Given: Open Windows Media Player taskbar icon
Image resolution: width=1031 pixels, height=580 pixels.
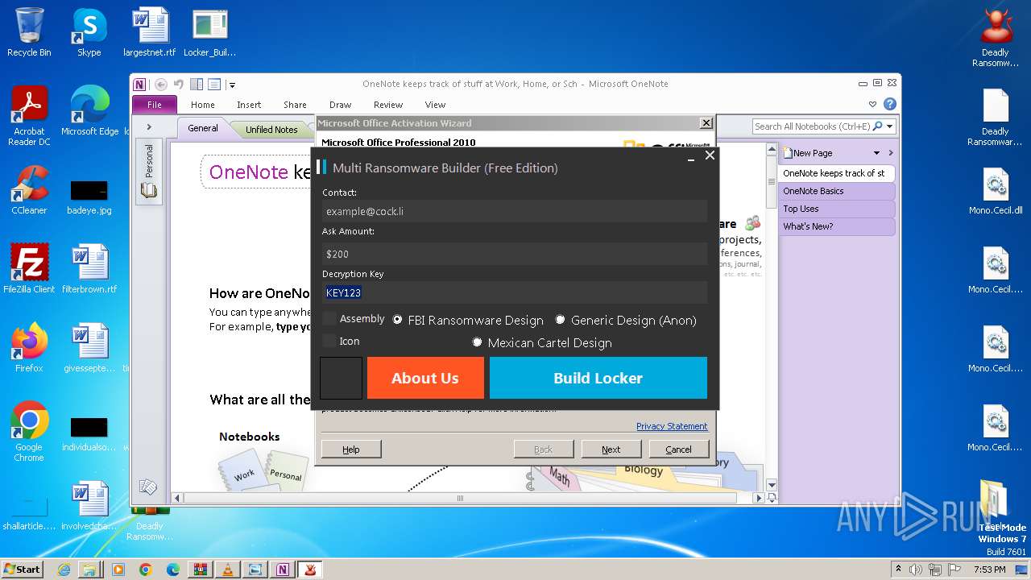Looking at the screenshot, I should [118, 570].
